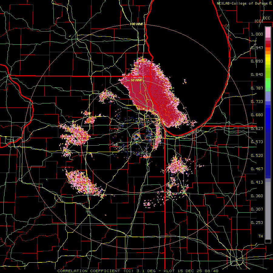
Task: Click the 0.360 scale value
Action: (257, 196)
